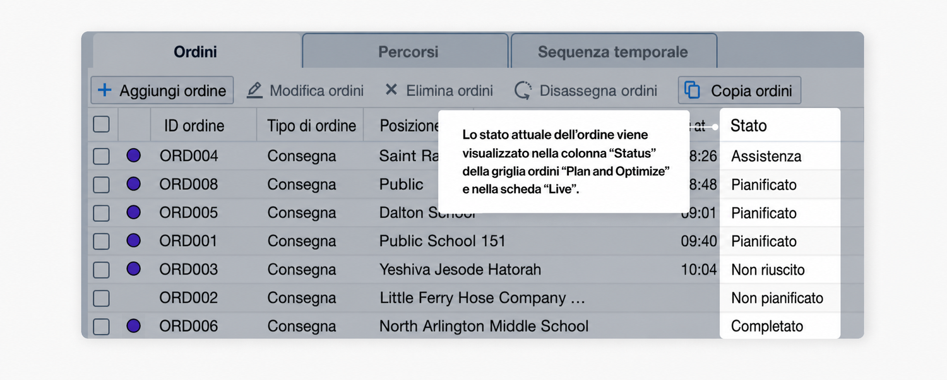The height and width of the screenshot is (380, 947).
Task: Click the order ID ORD004
Action: click(189, 156)
